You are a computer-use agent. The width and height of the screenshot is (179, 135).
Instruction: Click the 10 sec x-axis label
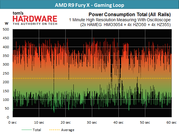pos(39,122)
